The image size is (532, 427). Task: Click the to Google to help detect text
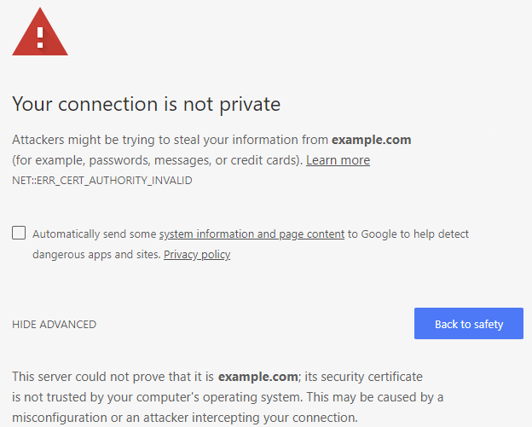(x=408, y=234)
